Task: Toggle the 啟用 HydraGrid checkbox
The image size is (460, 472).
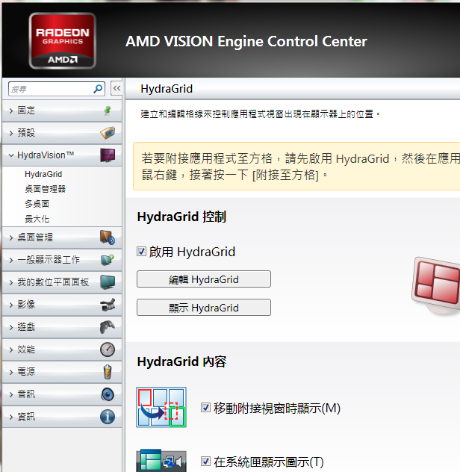Action: (141, 252)
